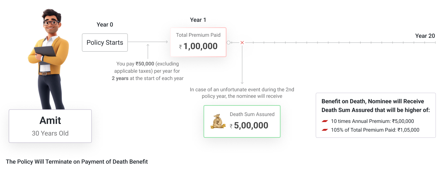This screenshot has width=445, height=172.
Task: Click the open circle marker on timeline
Action: pyautogui.click(x=229, y=43)
